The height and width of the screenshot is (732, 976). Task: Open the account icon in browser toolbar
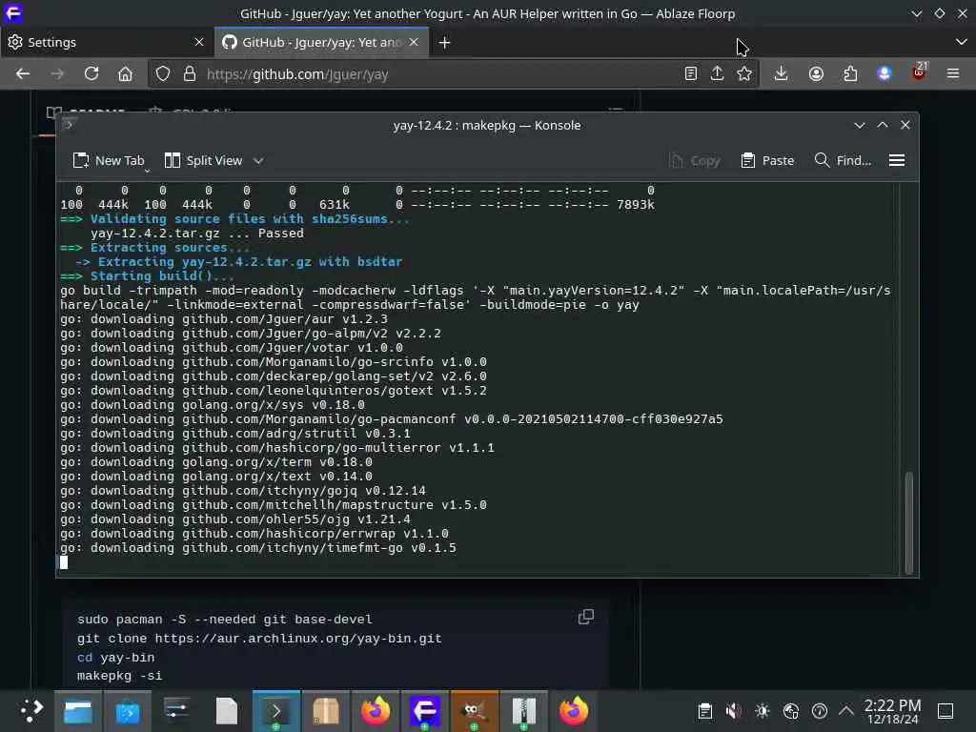tap(816, 74)
